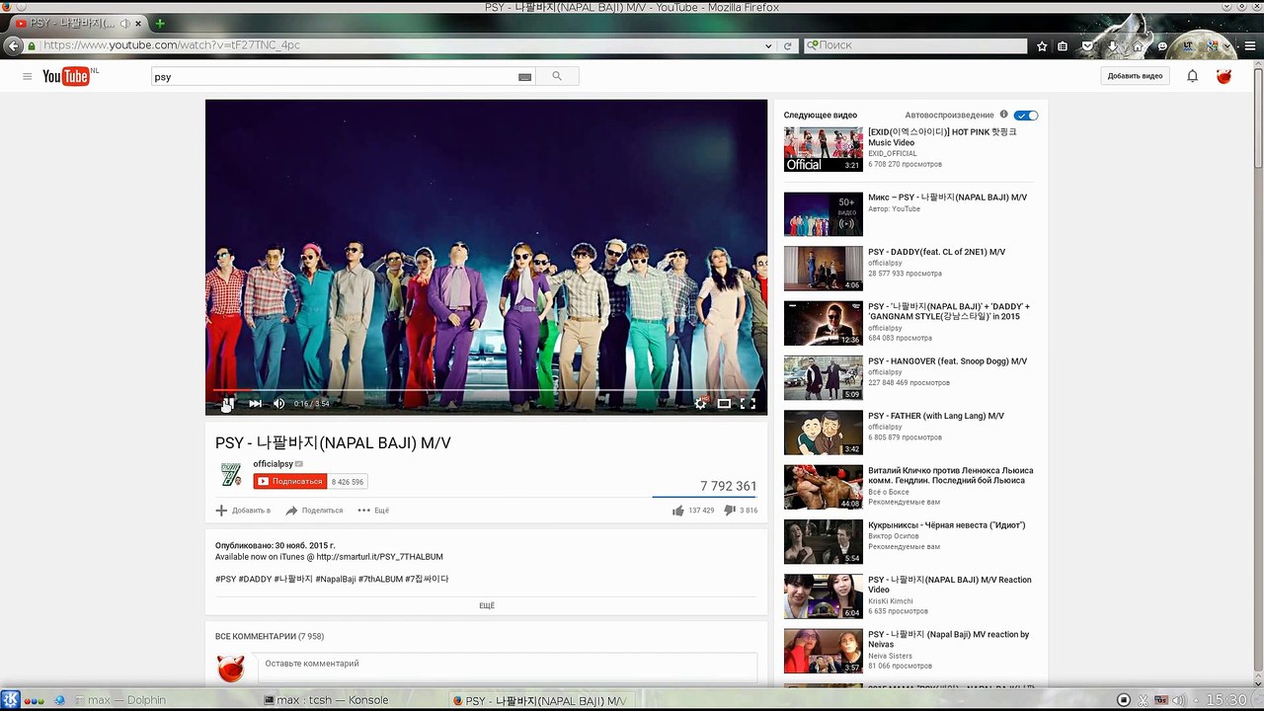Viewport: 1264px width, 711px height.
Task: Open the PSY - DADDY video thumbnail
Action: tap(823, 269)
